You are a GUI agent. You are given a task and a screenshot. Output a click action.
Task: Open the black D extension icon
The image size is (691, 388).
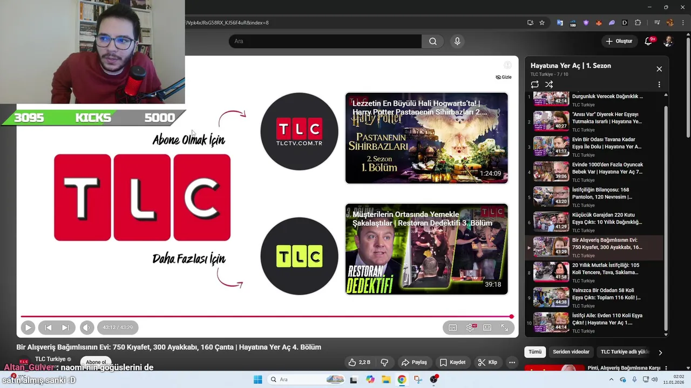click(625, 23)
